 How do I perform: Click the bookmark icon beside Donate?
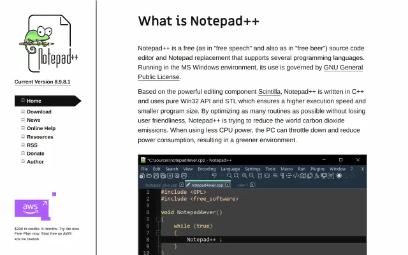(23, 153)
